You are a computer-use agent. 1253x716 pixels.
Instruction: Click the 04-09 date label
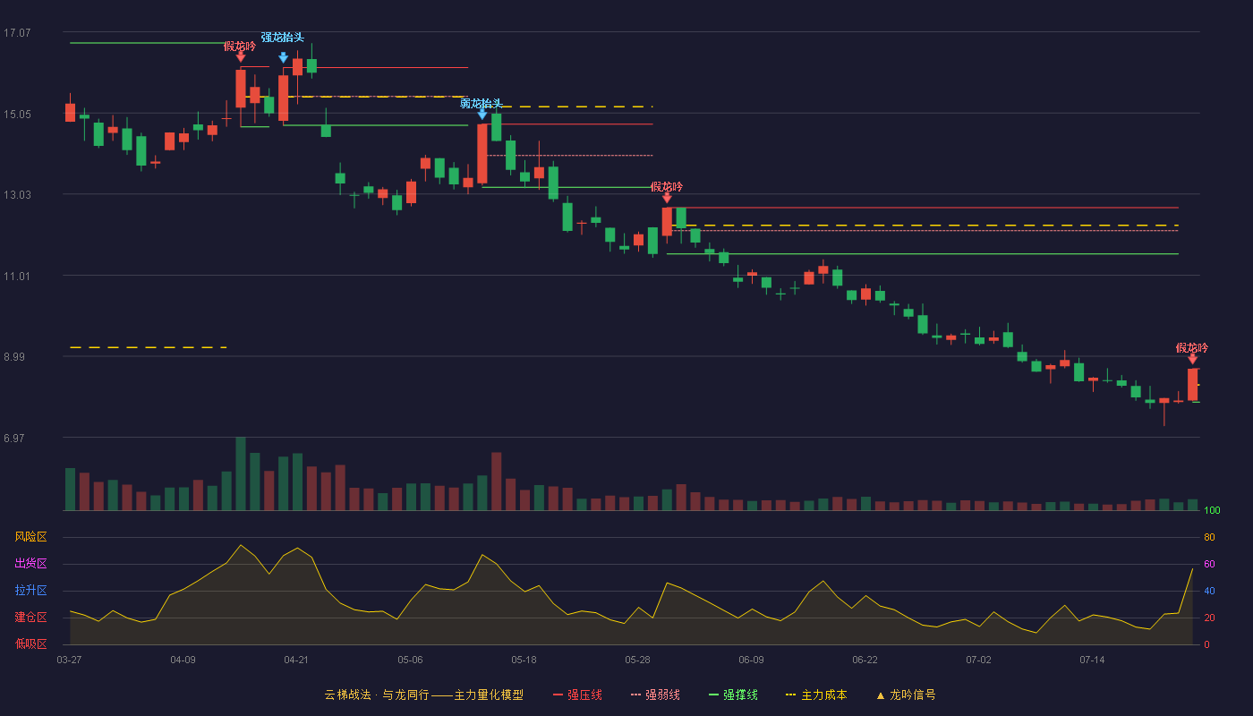point(183,660)
